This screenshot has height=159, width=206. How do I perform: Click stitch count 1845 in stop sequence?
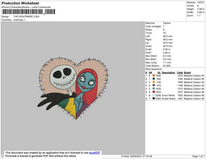point(158,76)
